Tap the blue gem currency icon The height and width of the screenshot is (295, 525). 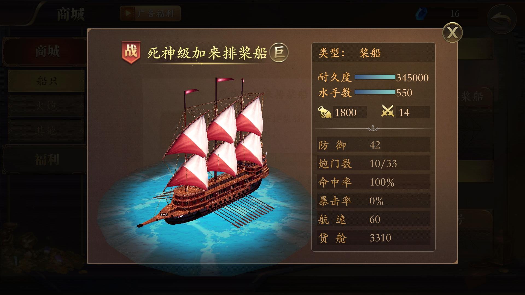pos(421,13)
